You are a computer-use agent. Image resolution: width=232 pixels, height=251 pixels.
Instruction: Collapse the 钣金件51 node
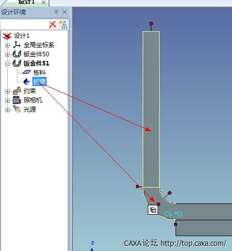(x=7, y=64)
